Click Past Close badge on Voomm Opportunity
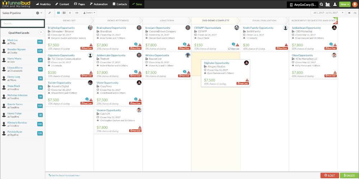This screenshot has width=359, height=179. [x=135, y=131]
